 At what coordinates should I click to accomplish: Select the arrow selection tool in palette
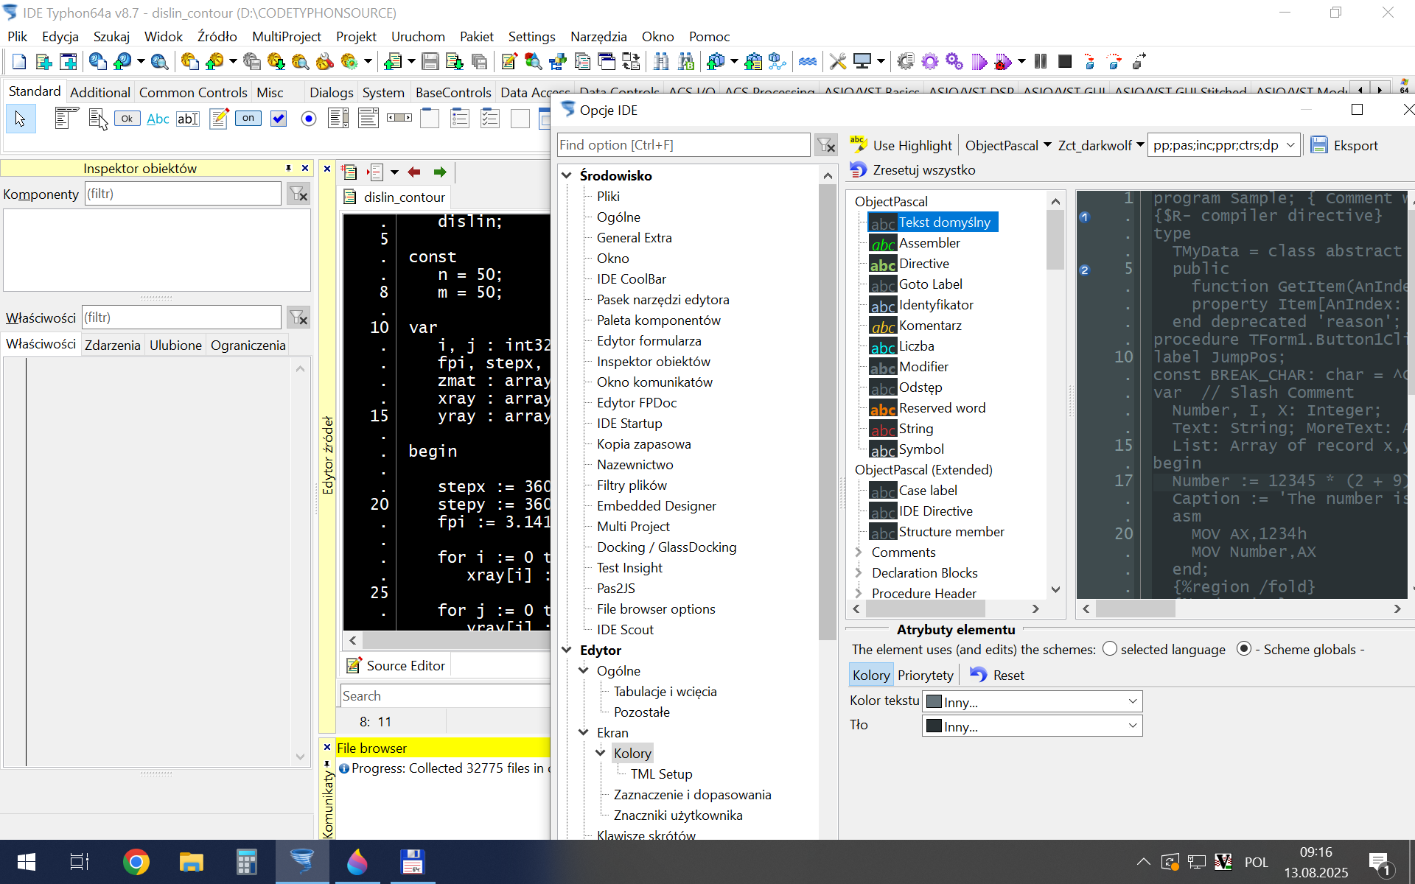tap(20, 119)
